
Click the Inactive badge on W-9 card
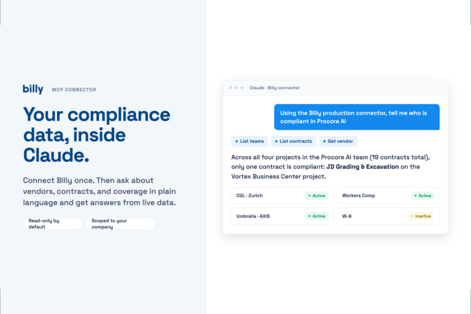[x=421, y=216]
